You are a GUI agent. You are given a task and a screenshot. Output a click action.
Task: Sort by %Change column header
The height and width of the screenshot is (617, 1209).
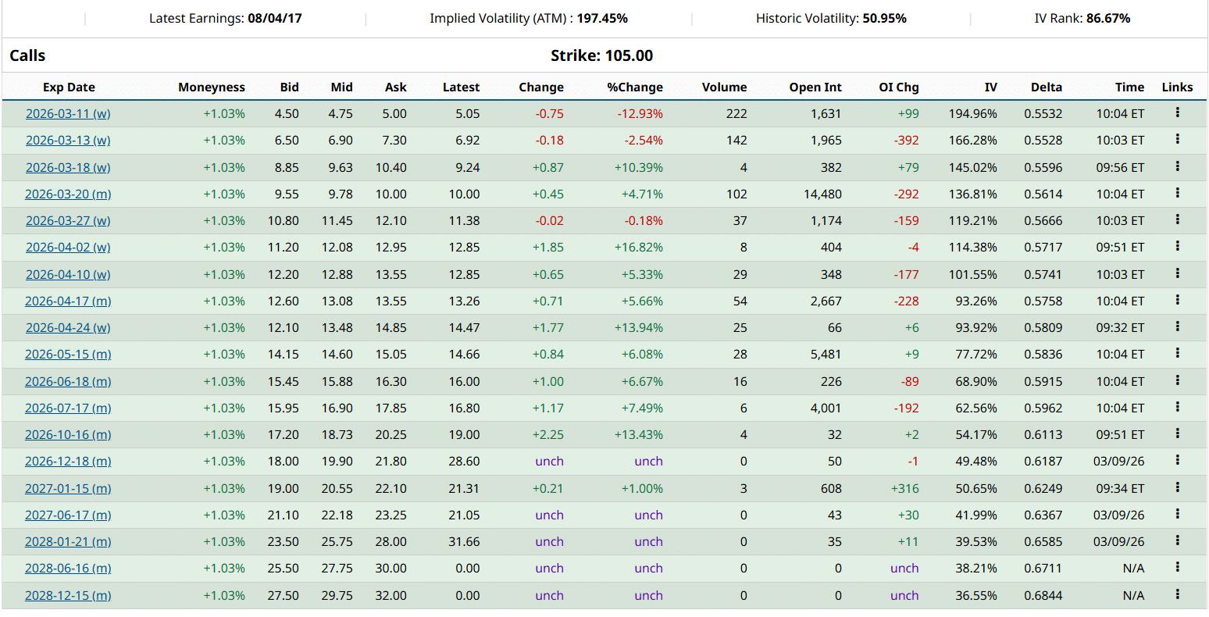coord(634,87)
